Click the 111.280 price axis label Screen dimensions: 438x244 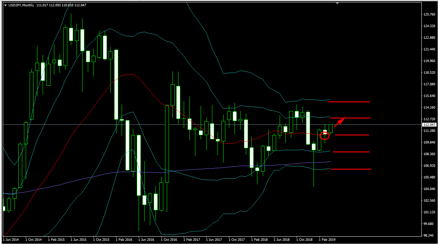click(430, 131)
